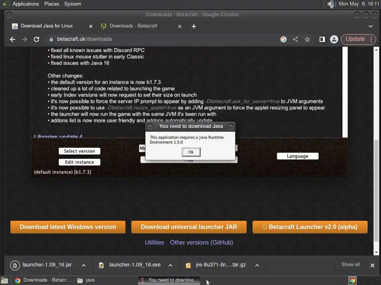Open the Utilities link
The width and height of the screenshot is (381, 285).
pos(154,242)
